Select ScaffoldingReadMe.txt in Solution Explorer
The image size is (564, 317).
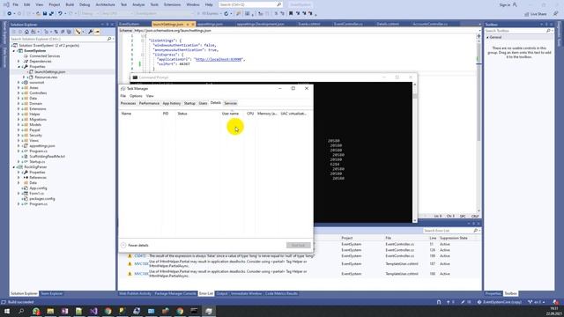click(47, 157)
